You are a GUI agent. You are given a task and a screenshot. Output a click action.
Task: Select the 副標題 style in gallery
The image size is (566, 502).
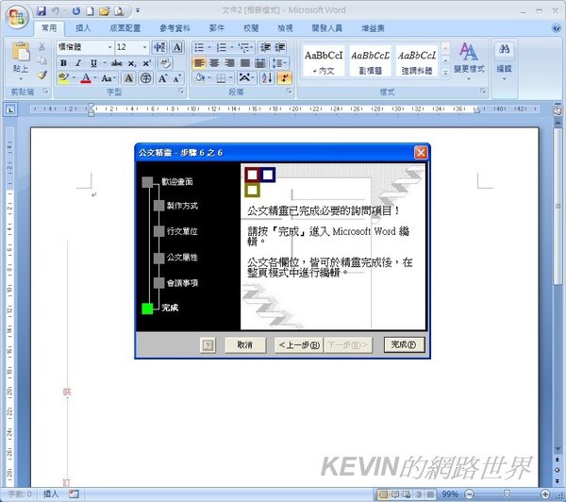pyautogui.click(x=371, y=61)
